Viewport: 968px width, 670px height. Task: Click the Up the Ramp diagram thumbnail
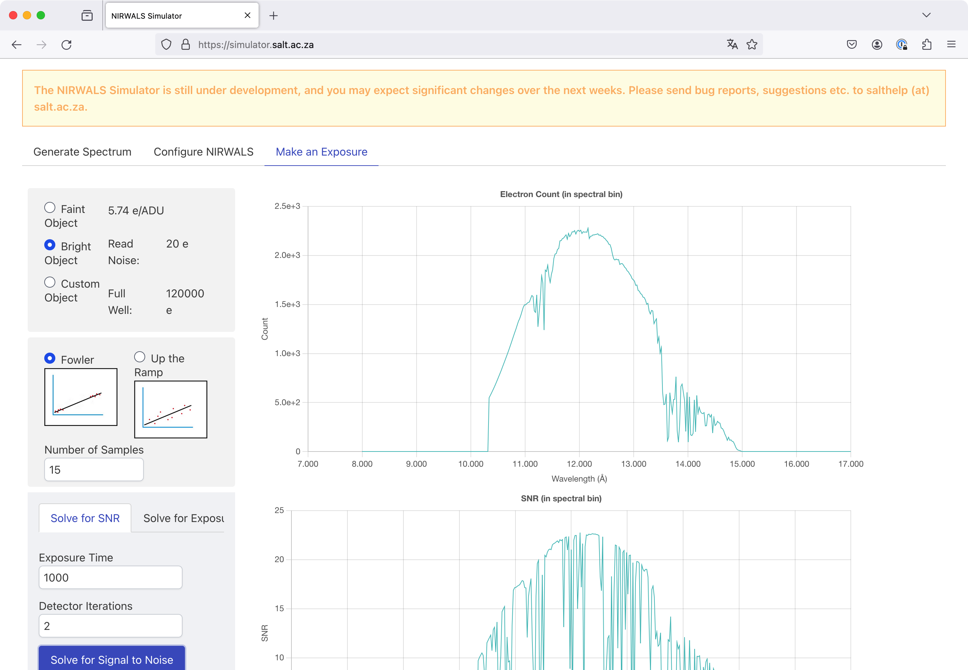(x=171, y=410)
